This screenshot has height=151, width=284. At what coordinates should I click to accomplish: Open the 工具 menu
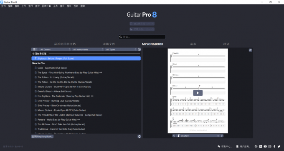[x=56, y=6]
